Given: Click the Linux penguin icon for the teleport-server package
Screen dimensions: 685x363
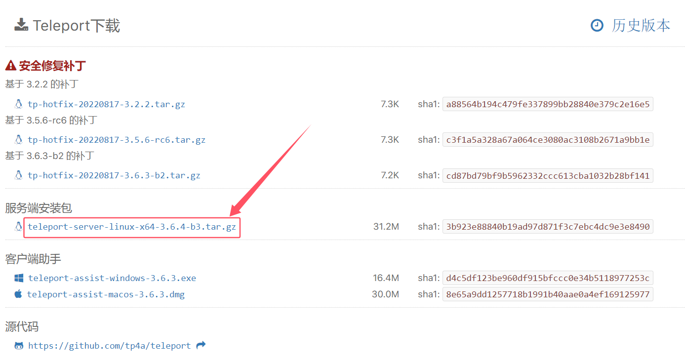Looking at the screenshot, I should coord(19,226).
